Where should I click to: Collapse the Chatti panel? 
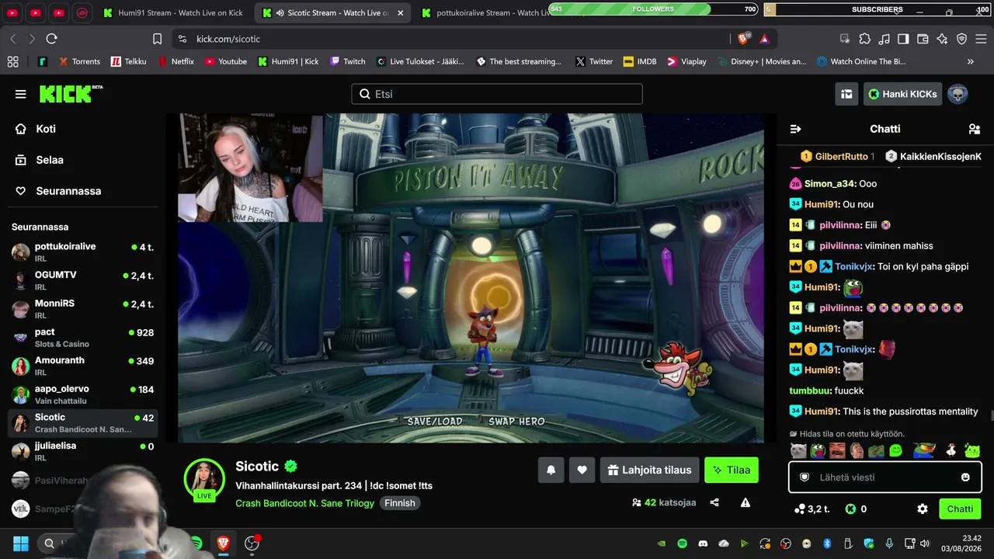tap(795, 129)
